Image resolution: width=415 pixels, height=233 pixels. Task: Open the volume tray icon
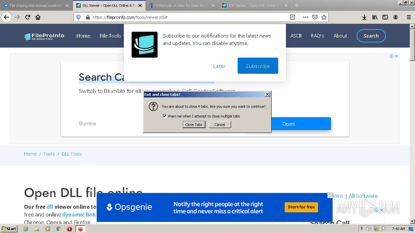[368, 229]
